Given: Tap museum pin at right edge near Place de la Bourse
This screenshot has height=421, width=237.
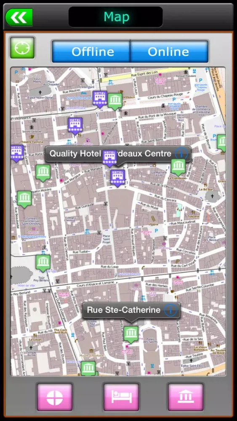Looking at the screenshot, I should 222,143.
